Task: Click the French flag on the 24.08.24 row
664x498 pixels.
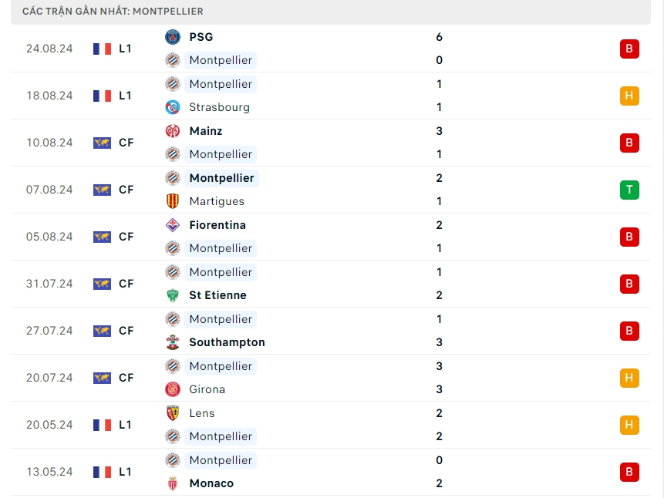Action: point(102,49)
